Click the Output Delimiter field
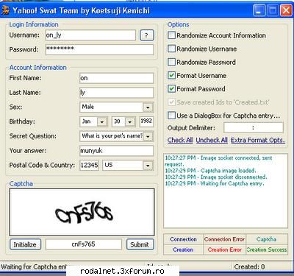294x276 pixels. [254, 127]
